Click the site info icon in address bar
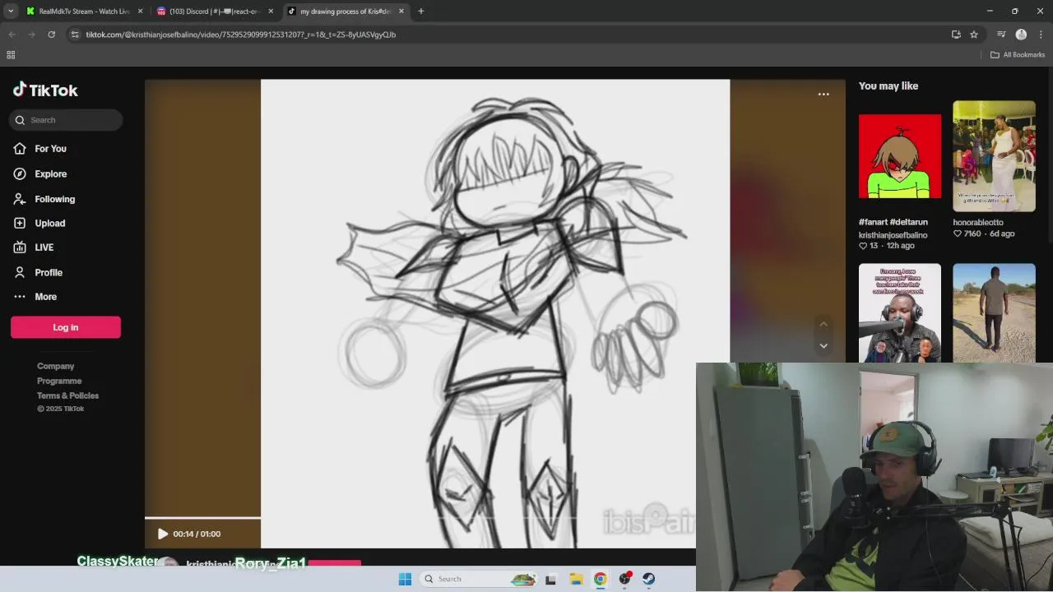1053x592 pixels. coord(75,35)
